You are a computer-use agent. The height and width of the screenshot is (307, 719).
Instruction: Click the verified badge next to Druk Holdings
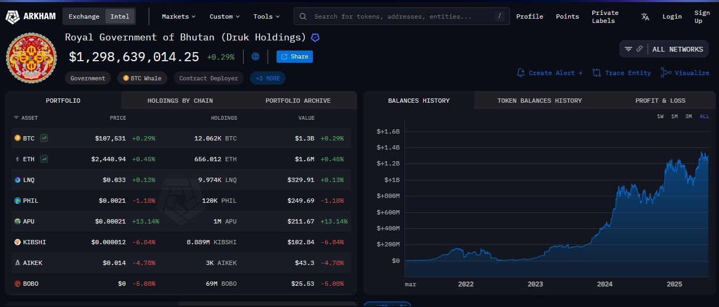point(316,38)
